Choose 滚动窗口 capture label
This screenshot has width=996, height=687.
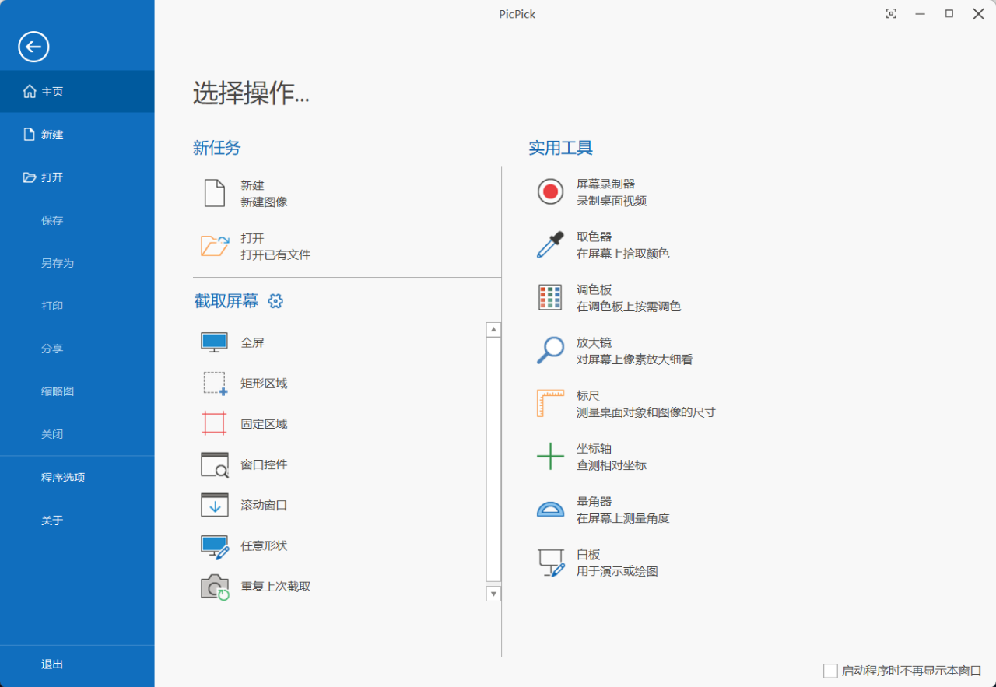(264, 505)
